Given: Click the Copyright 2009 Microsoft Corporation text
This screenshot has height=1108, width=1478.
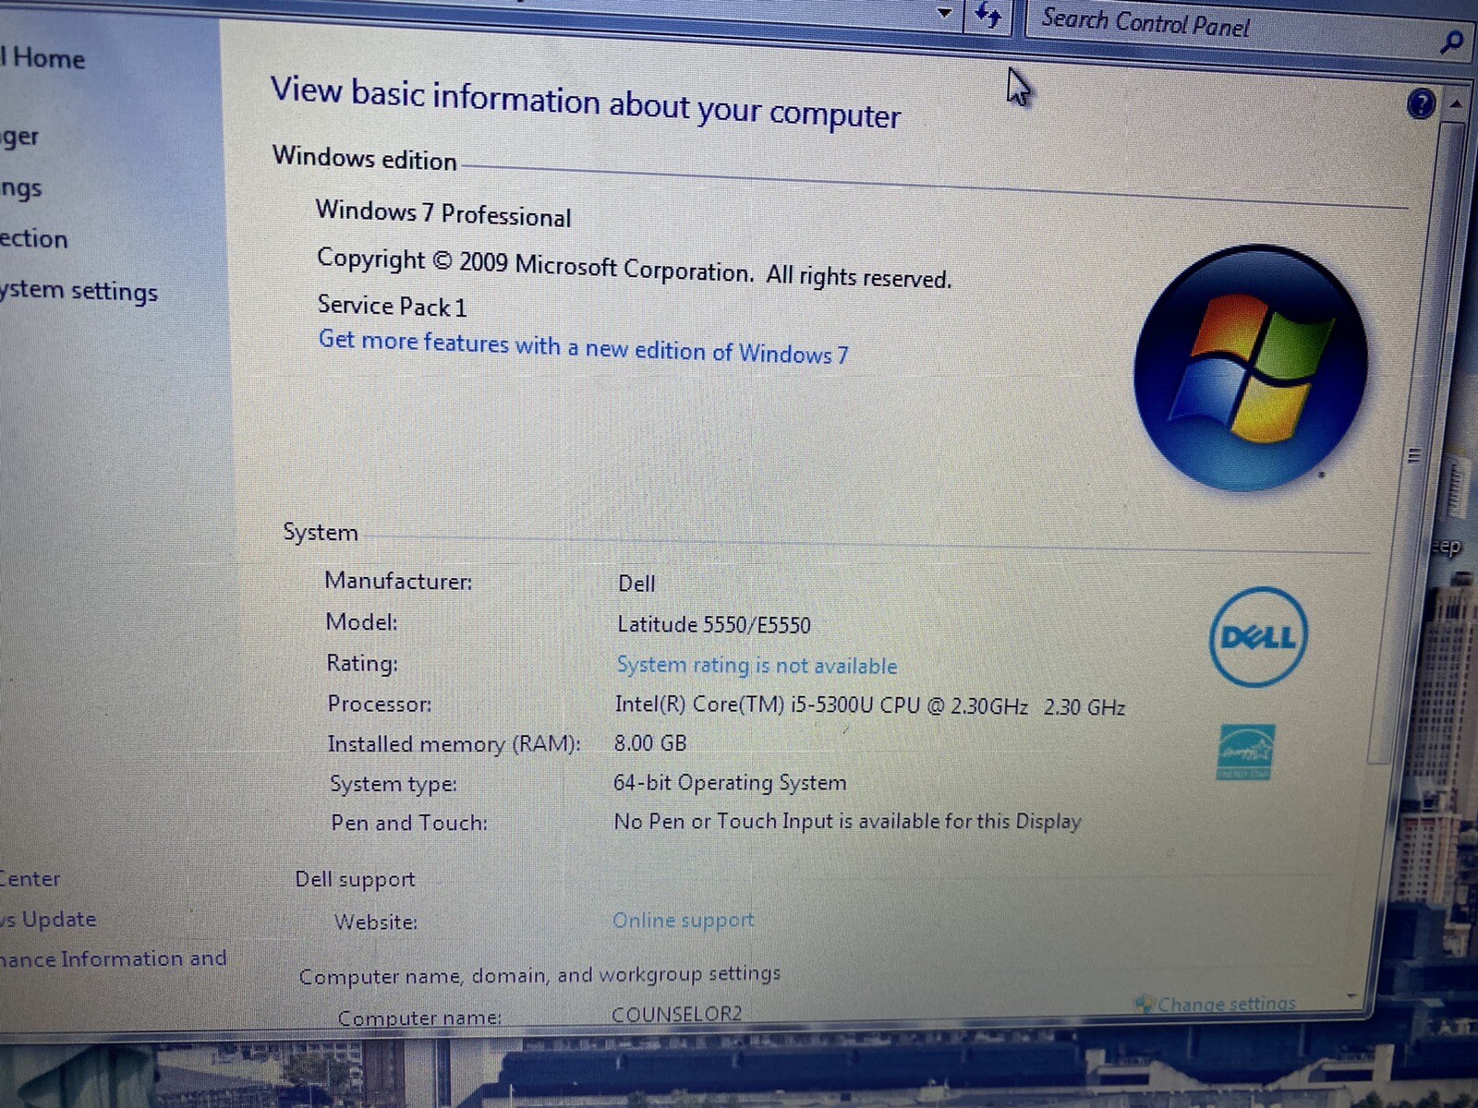Looking at the screenshot, I should pos(634,268).
